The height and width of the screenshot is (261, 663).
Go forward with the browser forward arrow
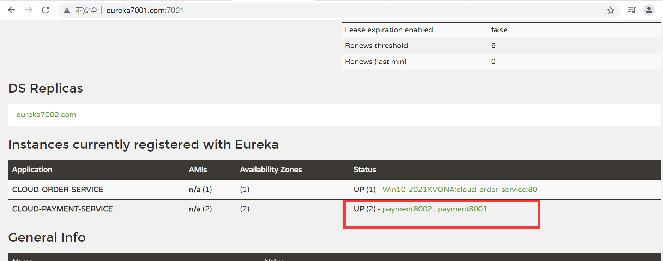tap(29, 10)
